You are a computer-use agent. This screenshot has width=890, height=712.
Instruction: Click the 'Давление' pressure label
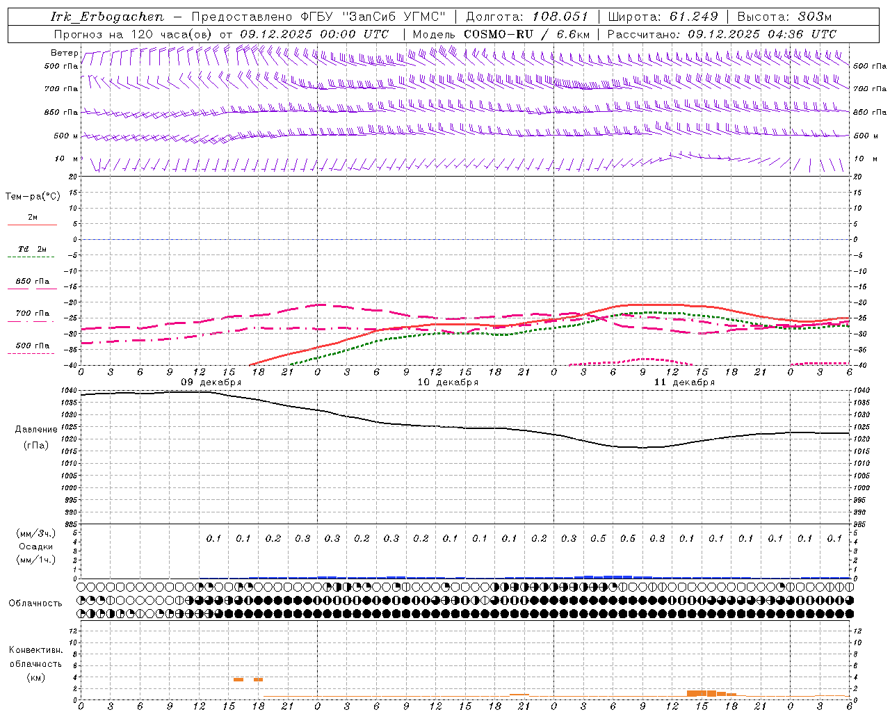click(x=36, y=430)
